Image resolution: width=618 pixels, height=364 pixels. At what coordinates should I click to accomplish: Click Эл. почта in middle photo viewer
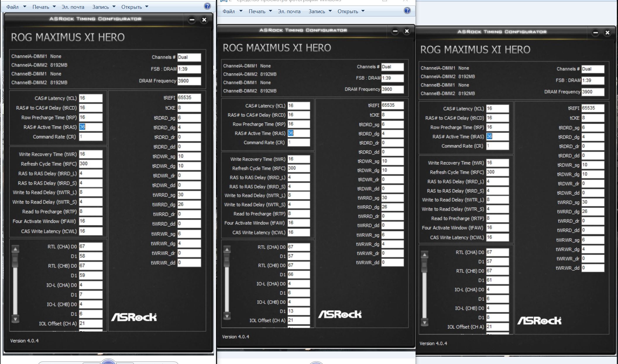289,11
